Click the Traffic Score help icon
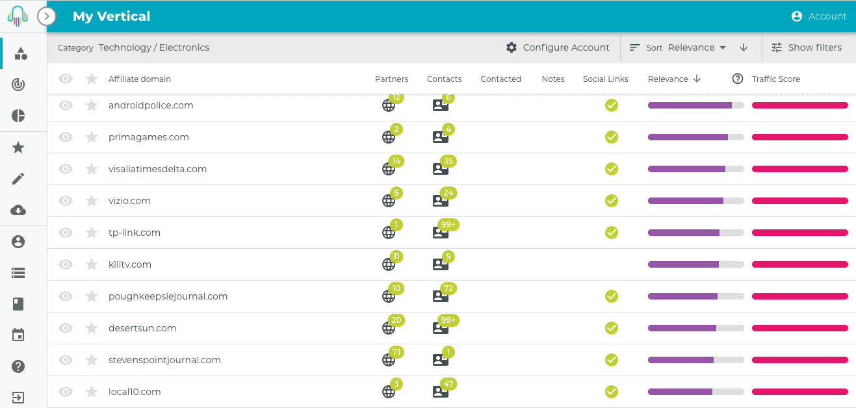The height and width of the screenshot is (408, 856). (x=738, y=79)
